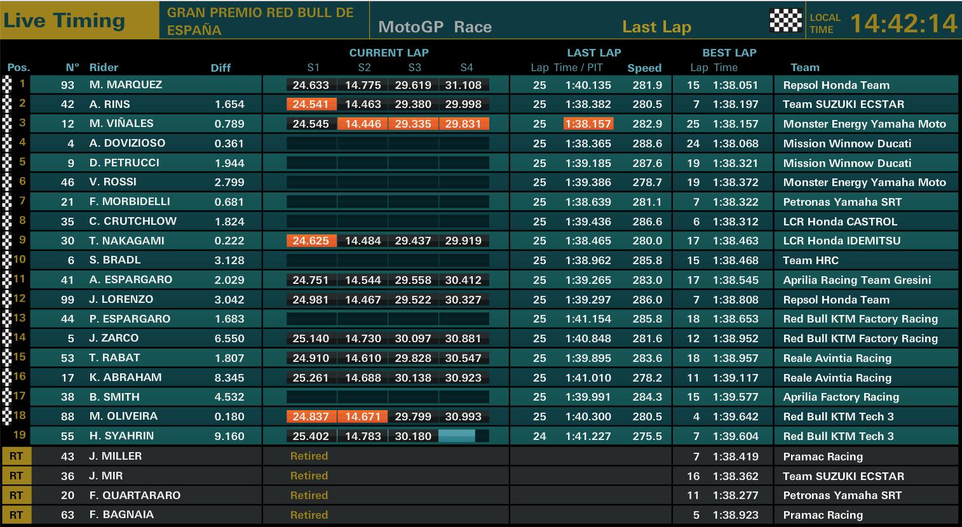Click the finish flag marker beside position 15
The width and height of the screenshot is (962, 527).
point(8,357)
